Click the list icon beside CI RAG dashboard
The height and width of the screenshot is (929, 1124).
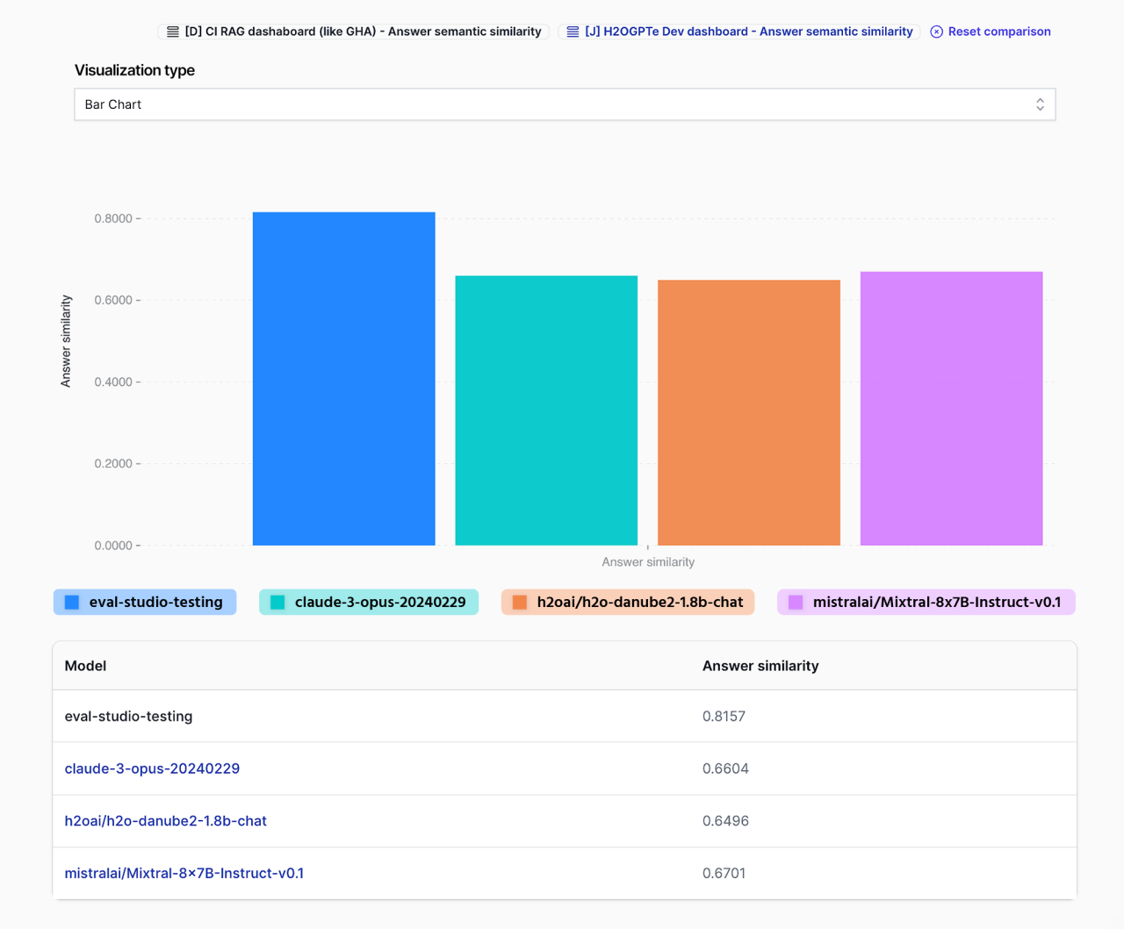click(x=173, y=32)
